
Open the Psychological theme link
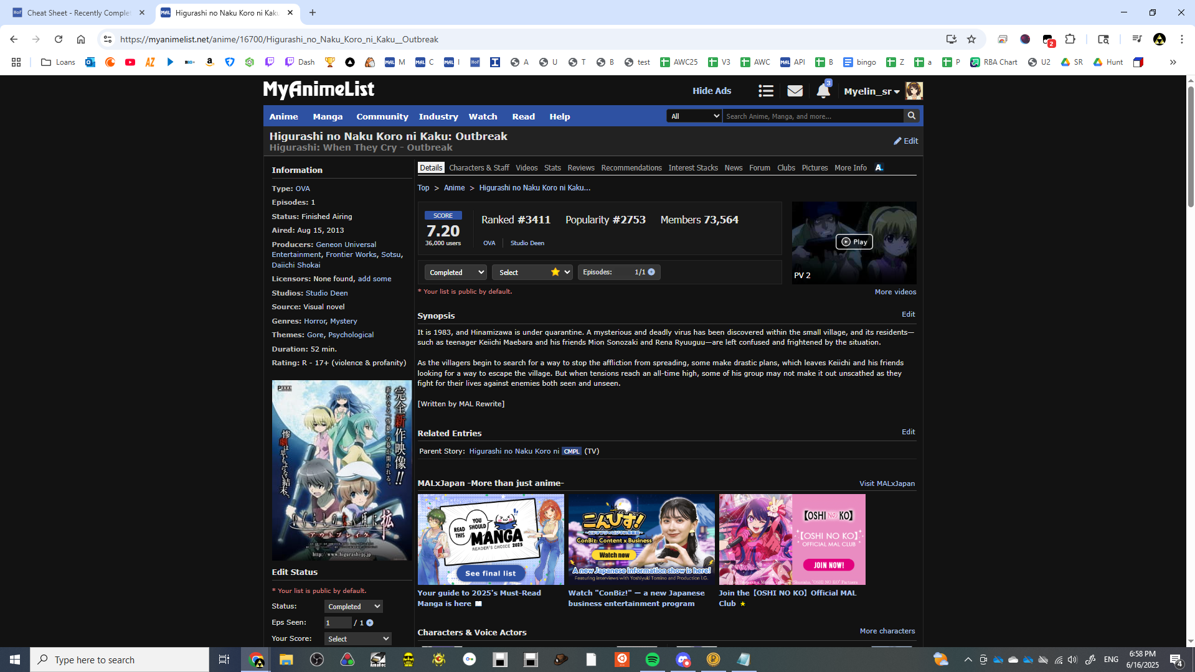(351, 335)
